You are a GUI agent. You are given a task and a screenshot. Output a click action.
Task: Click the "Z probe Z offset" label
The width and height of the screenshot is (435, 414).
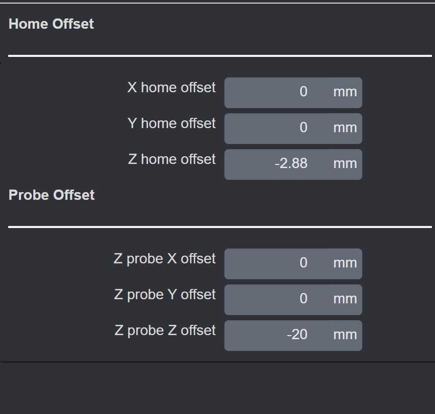(x=165, y=330)
